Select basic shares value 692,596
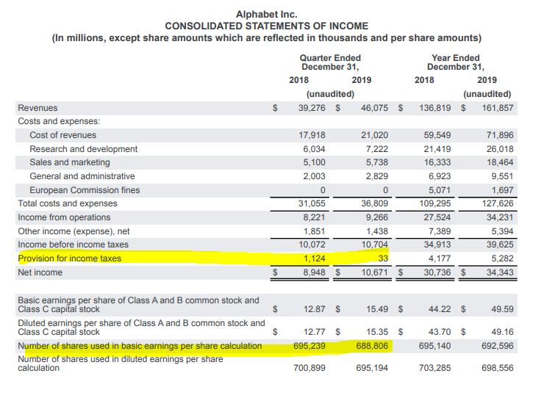This screenshot has width=544, height=398. coord(498,346)
